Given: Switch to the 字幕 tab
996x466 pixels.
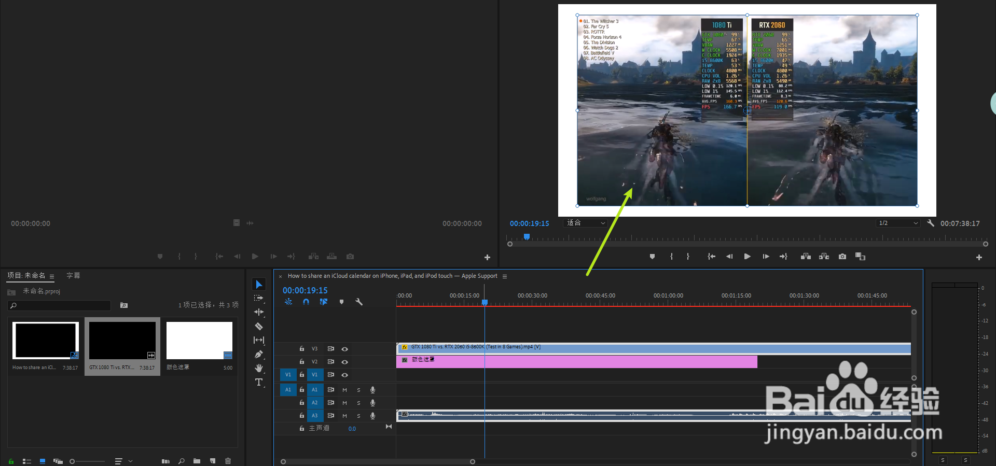Looking at the screenshot, I should point(73,275).
